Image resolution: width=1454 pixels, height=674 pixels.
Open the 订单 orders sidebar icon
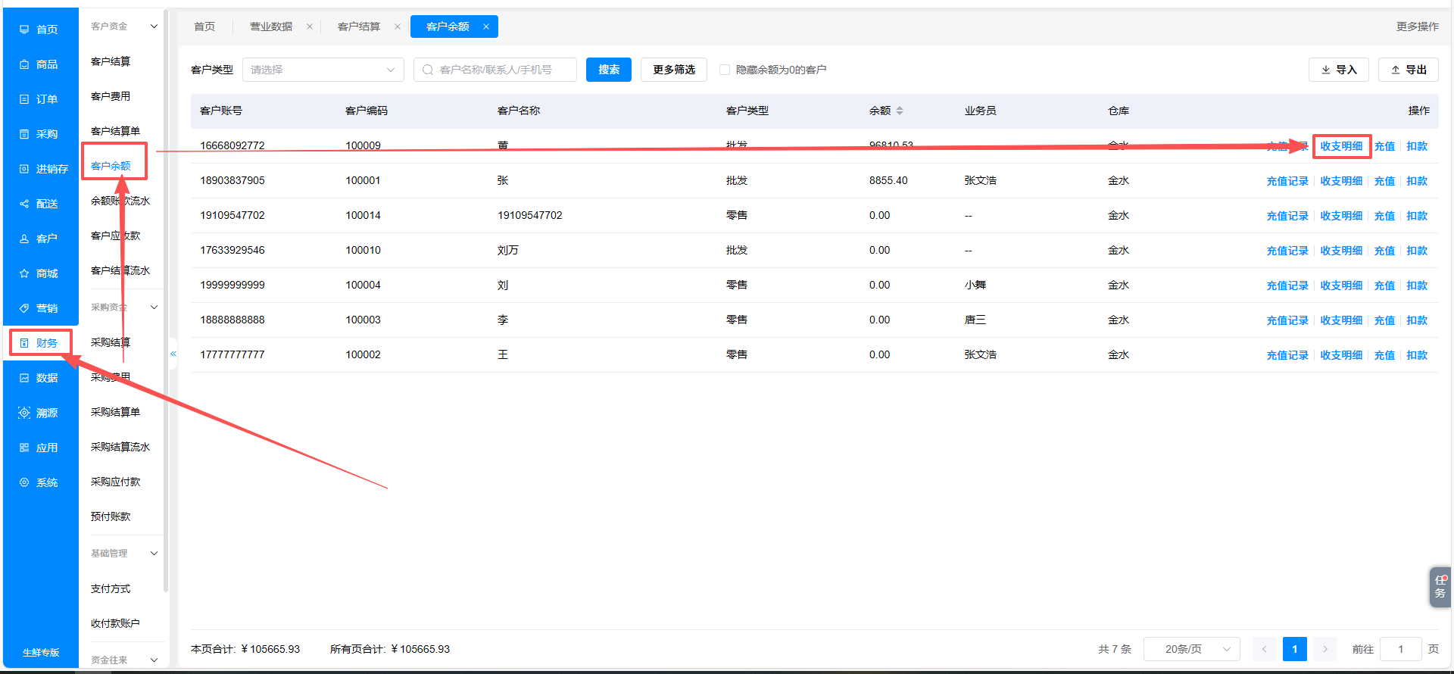point(24,99)
